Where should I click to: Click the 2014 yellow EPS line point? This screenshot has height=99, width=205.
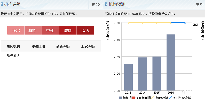(x=143, y=23)
